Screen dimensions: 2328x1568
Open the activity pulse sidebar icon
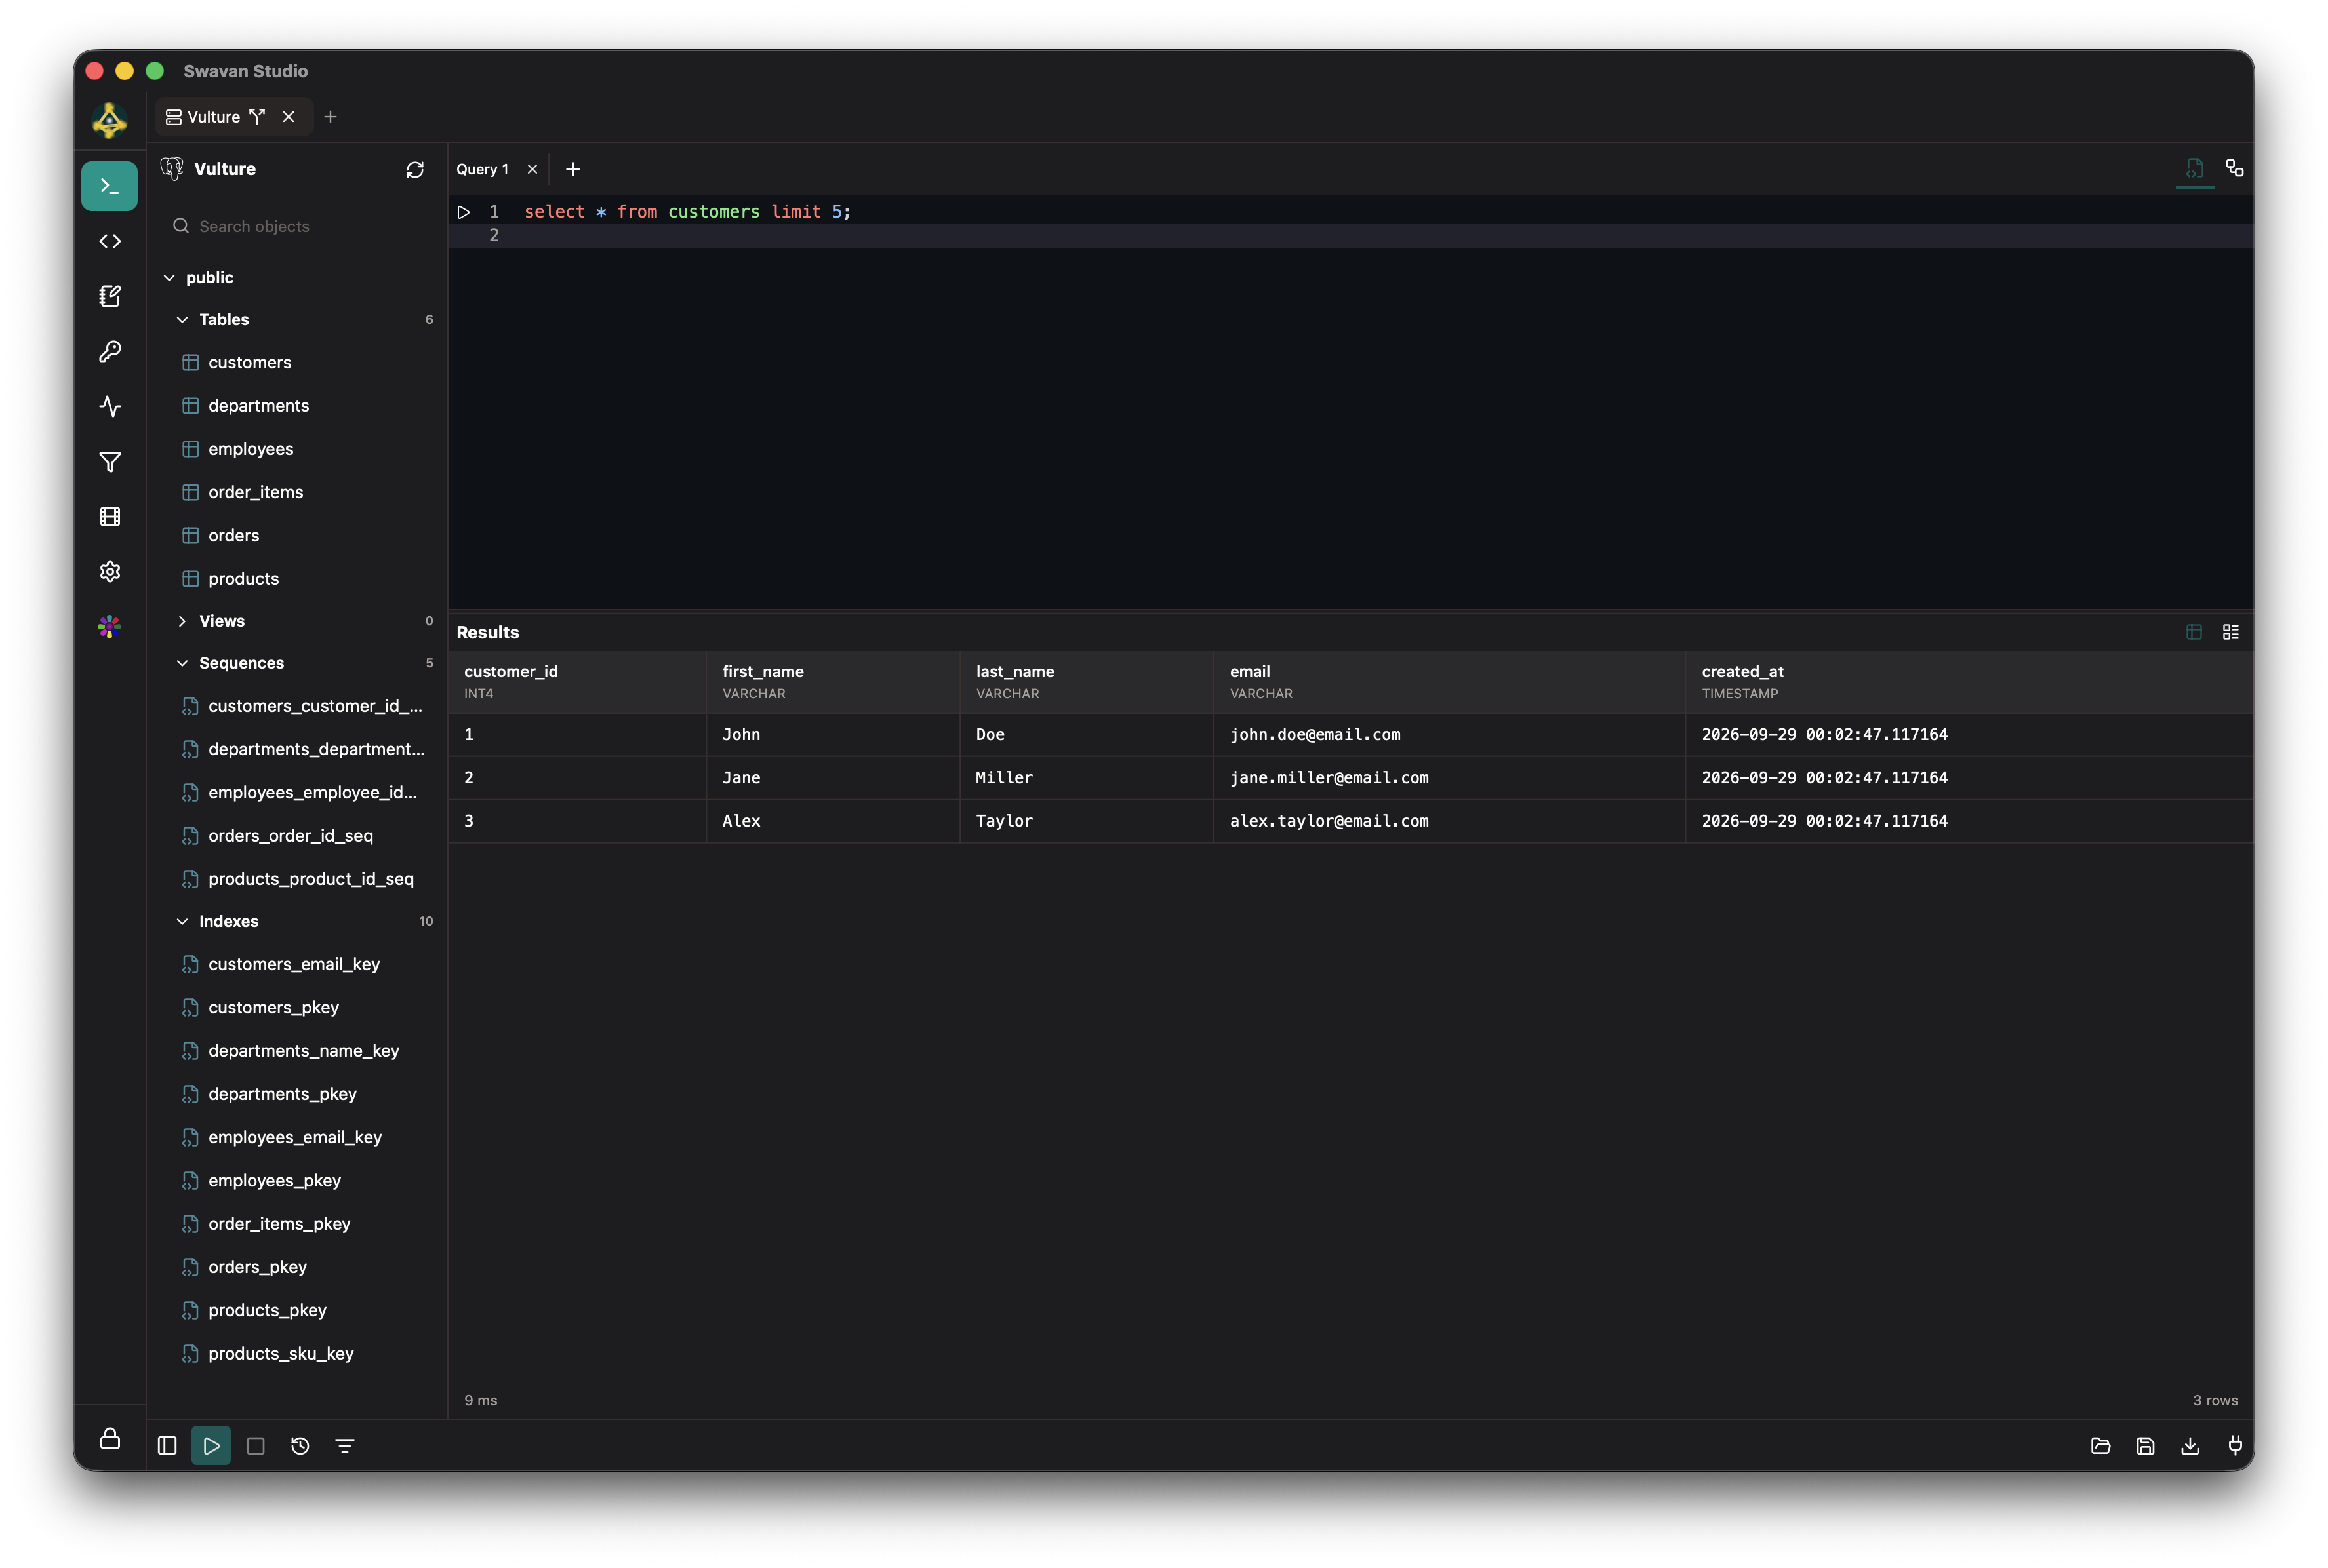point(110,406)
